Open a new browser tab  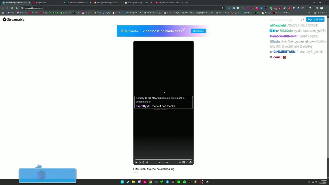(x=187, y=3)
